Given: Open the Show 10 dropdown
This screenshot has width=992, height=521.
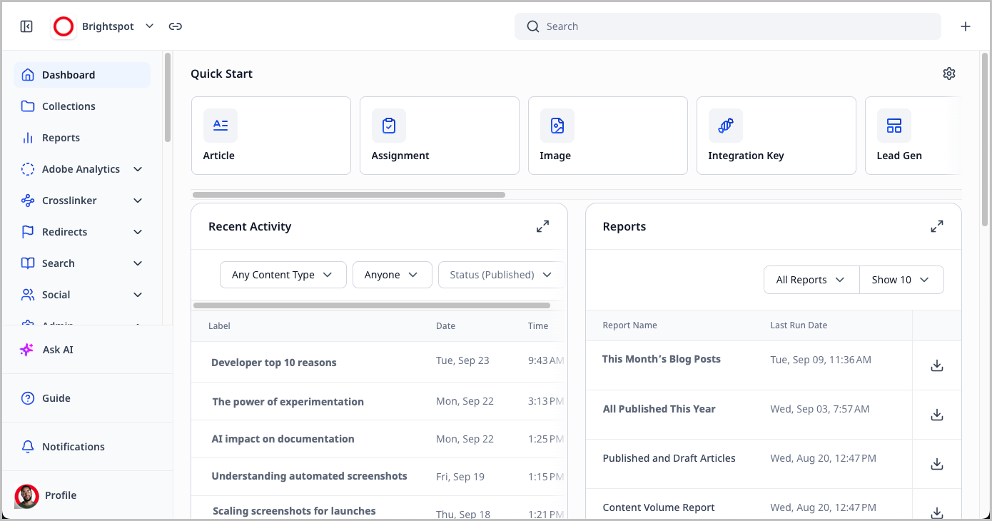Looking at the screenshot, I should [901, 280].
